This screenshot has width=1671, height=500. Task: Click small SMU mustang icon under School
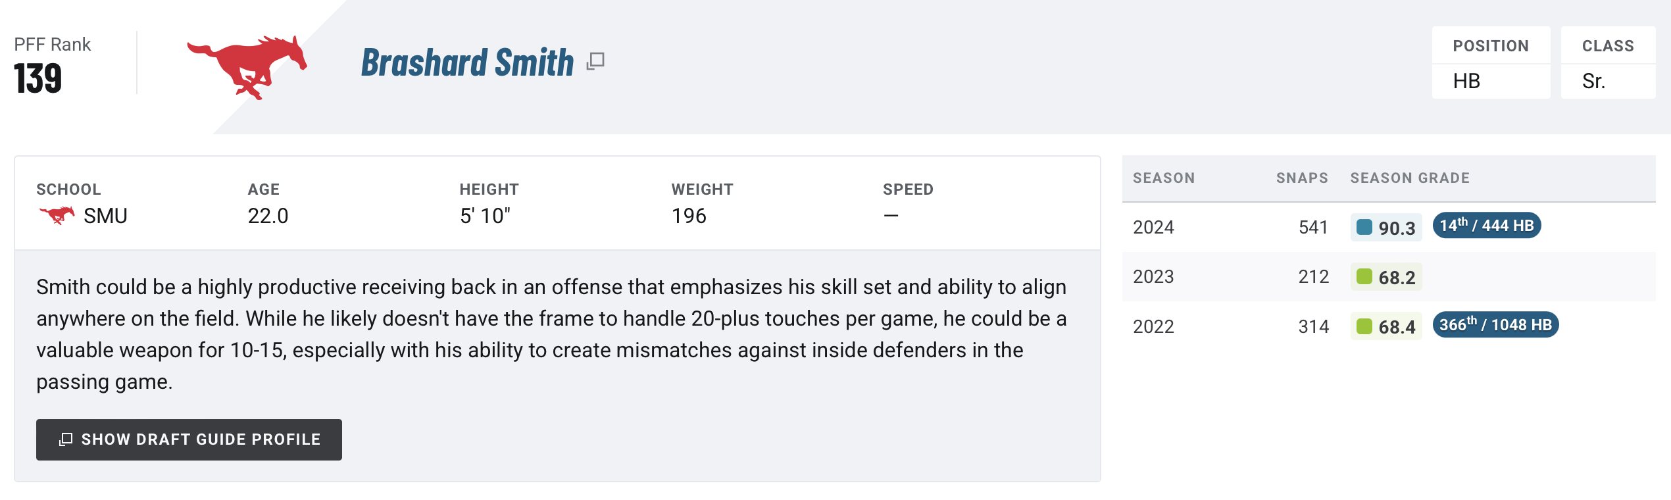(x=57, y=215)
